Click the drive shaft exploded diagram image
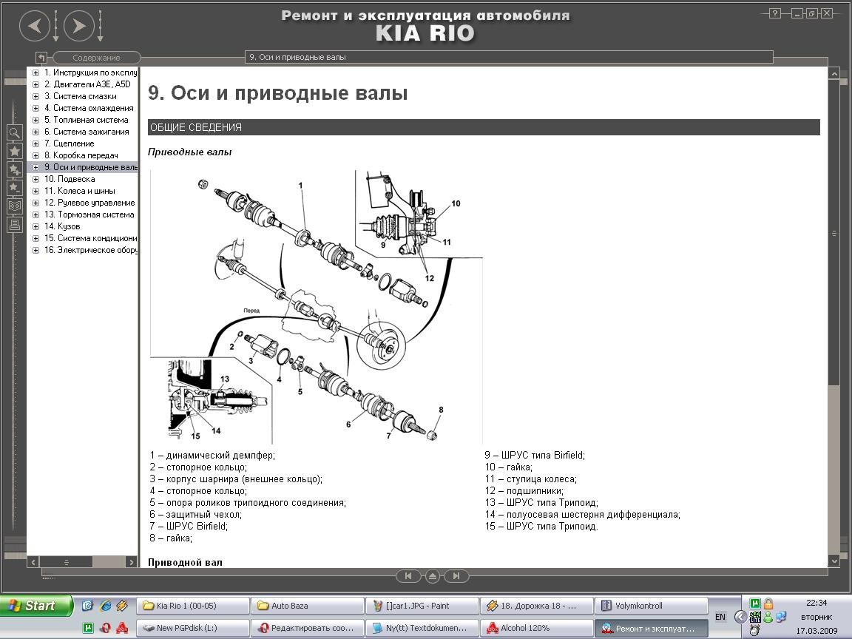The width and height of the screenshot is (852, 639). [317, 307]
